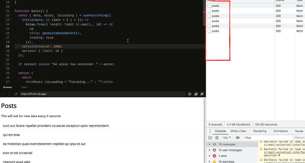The width and height of the screenshot is (305, 163).
Task: Open preview in new window using rightmost preview icon
Action: tap(202, 94)
